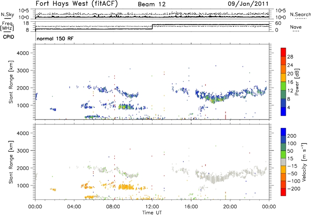Click the "08:00" time tick label
This screenshot has width=311, height=215.
(113, 207)
